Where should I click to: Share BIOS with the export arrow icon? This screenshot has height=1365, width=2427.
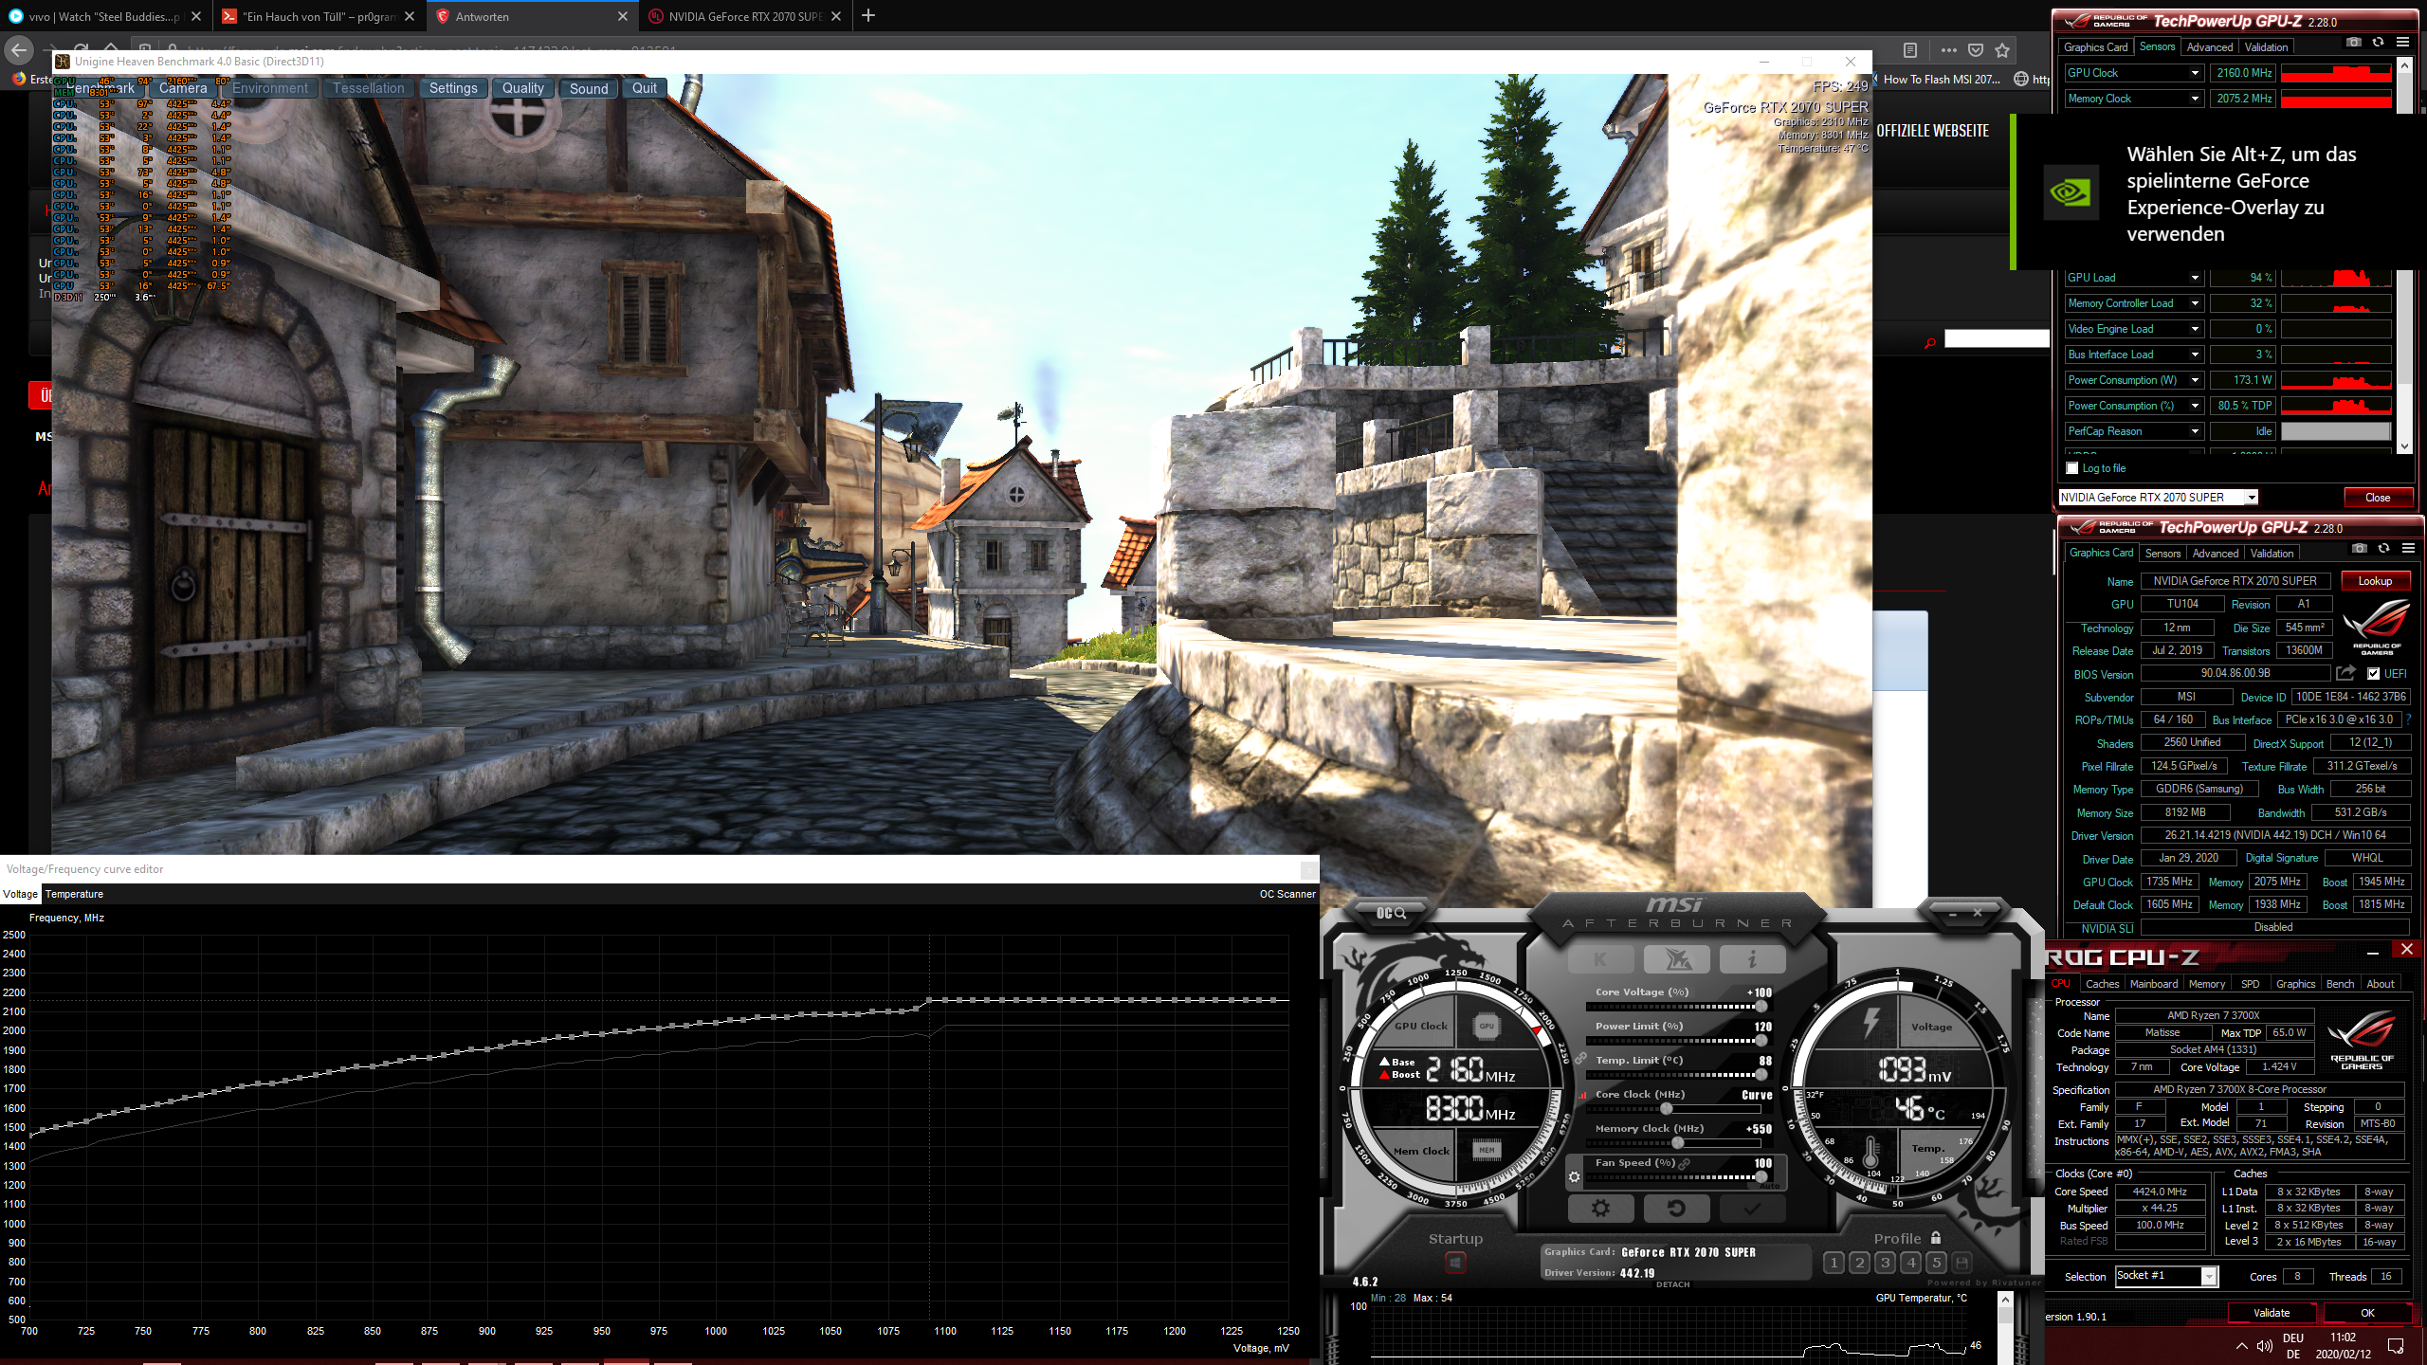point(2345,674)
